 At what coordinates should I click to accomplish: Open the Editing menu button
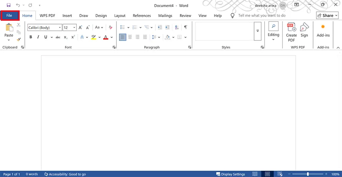[273, 31]
